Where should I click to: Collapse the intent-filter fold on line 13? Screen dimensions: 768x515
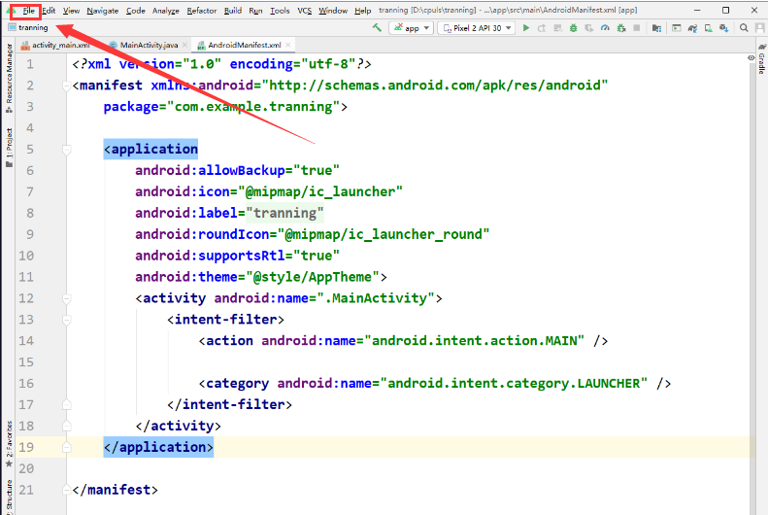pyautogui.click(x=67, y=320)
